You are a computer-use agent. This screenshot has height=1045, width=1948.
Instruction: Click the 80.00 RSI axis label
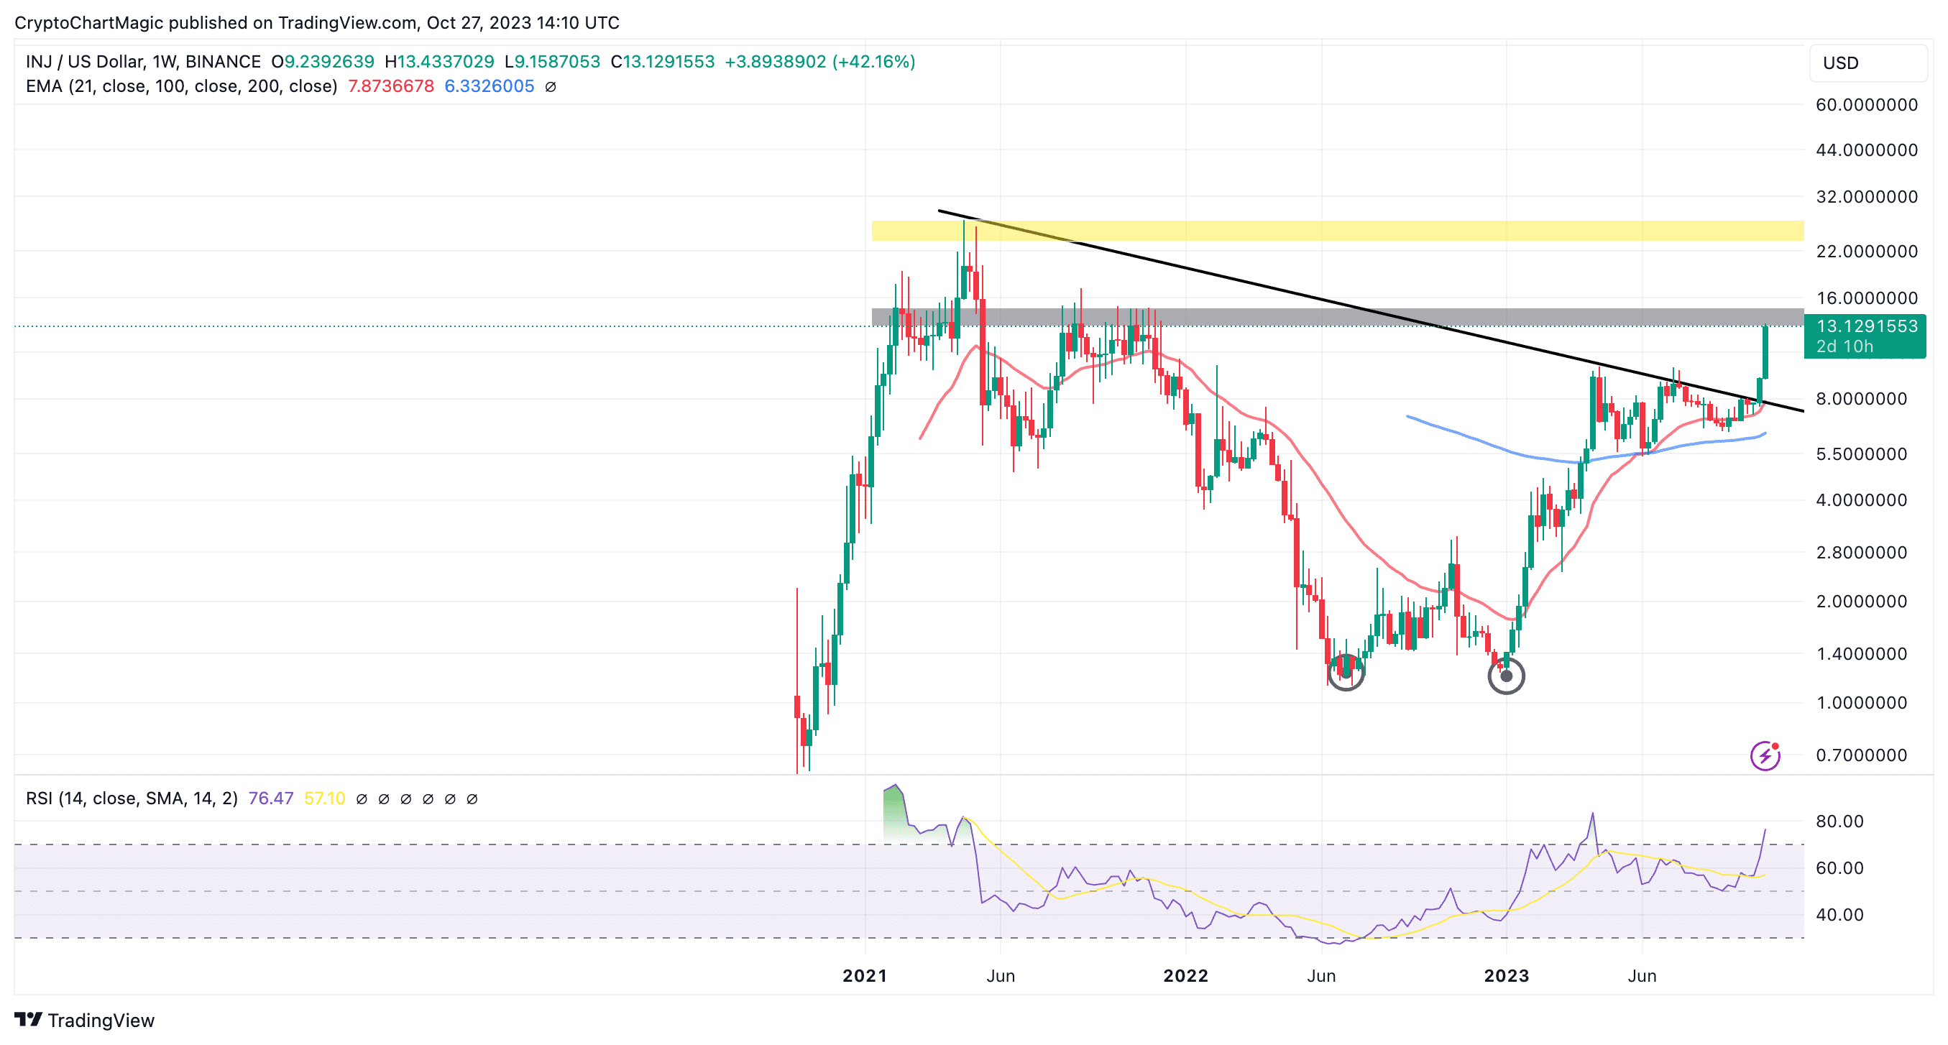pos(1840,821)
